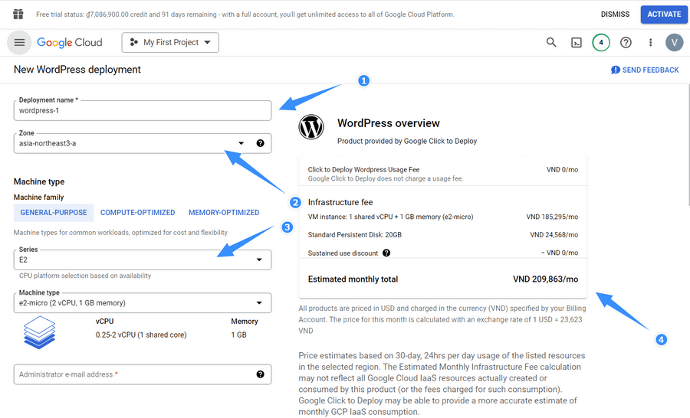Expand the Zone dropdown
690x418 pixels.
(x=242, y=143)
